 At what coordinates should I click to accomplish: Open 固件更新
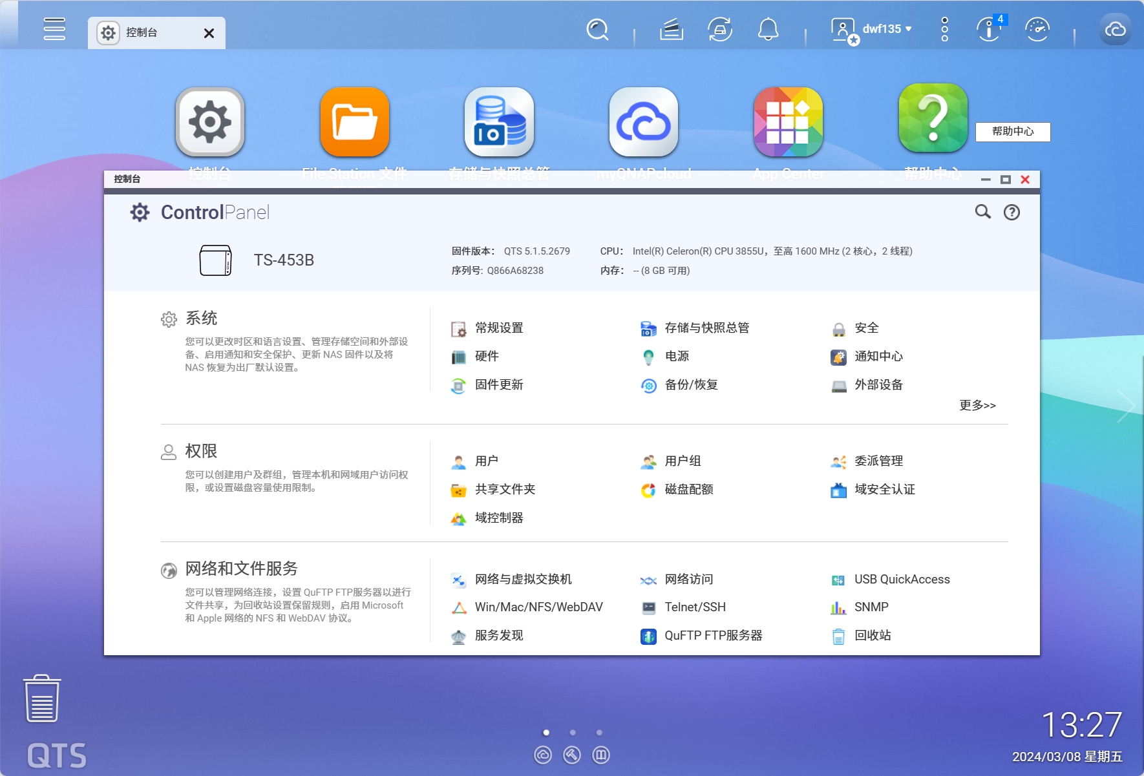tap(487, 385)
